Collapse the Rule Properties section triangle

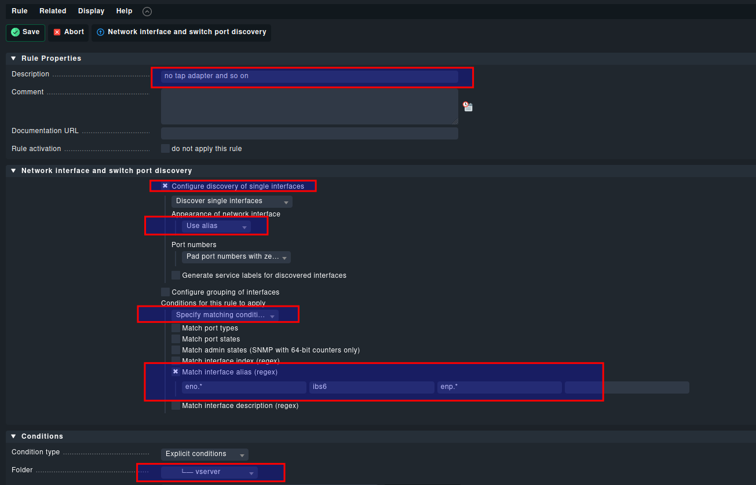13,58
